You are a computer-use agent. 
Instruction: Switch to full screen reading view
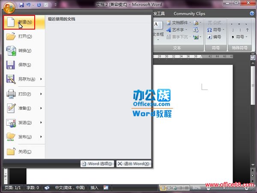169,187
